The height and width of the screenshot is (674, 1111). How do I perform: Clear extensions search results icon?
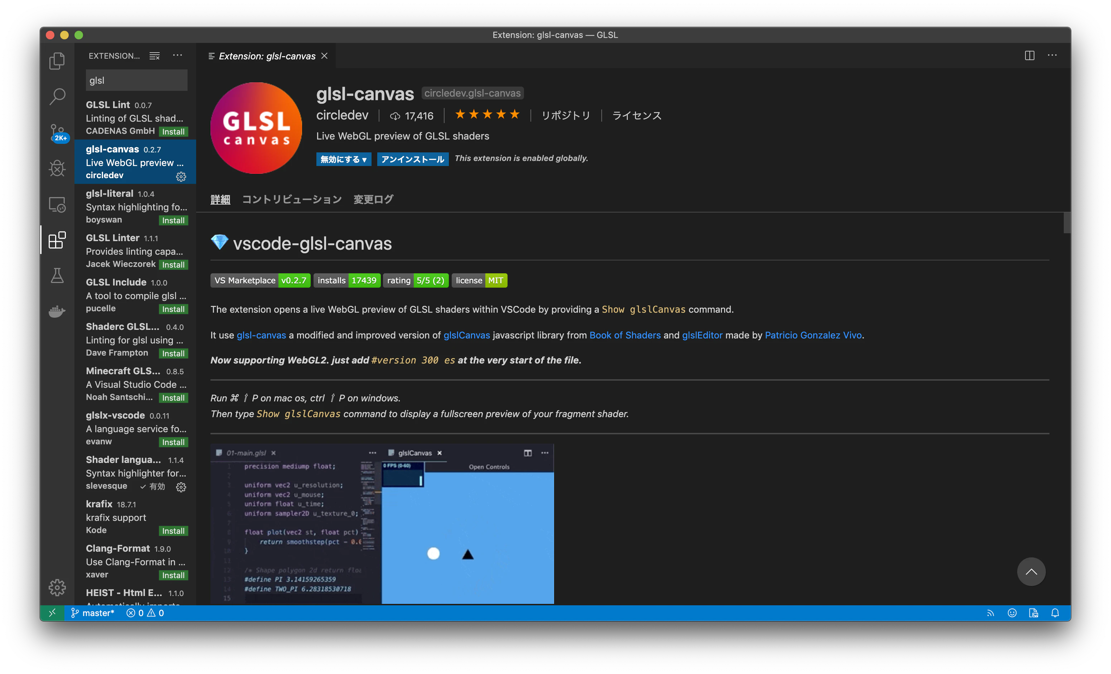[155, 56]
